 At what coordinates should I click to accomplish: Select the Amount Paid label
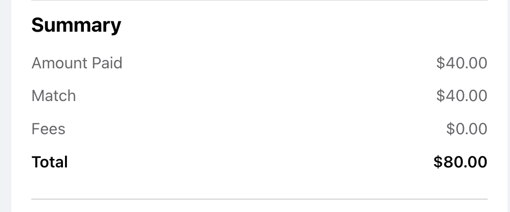pos(77,63)
